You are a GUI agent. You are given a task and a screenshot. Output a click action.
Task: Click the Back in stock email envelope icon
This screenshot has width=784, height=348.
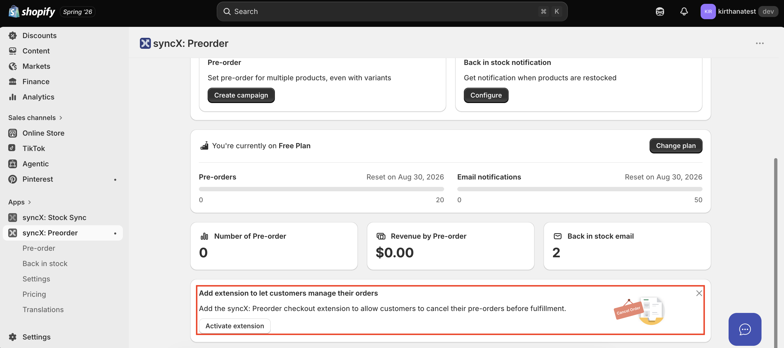(x=558, y=236)
